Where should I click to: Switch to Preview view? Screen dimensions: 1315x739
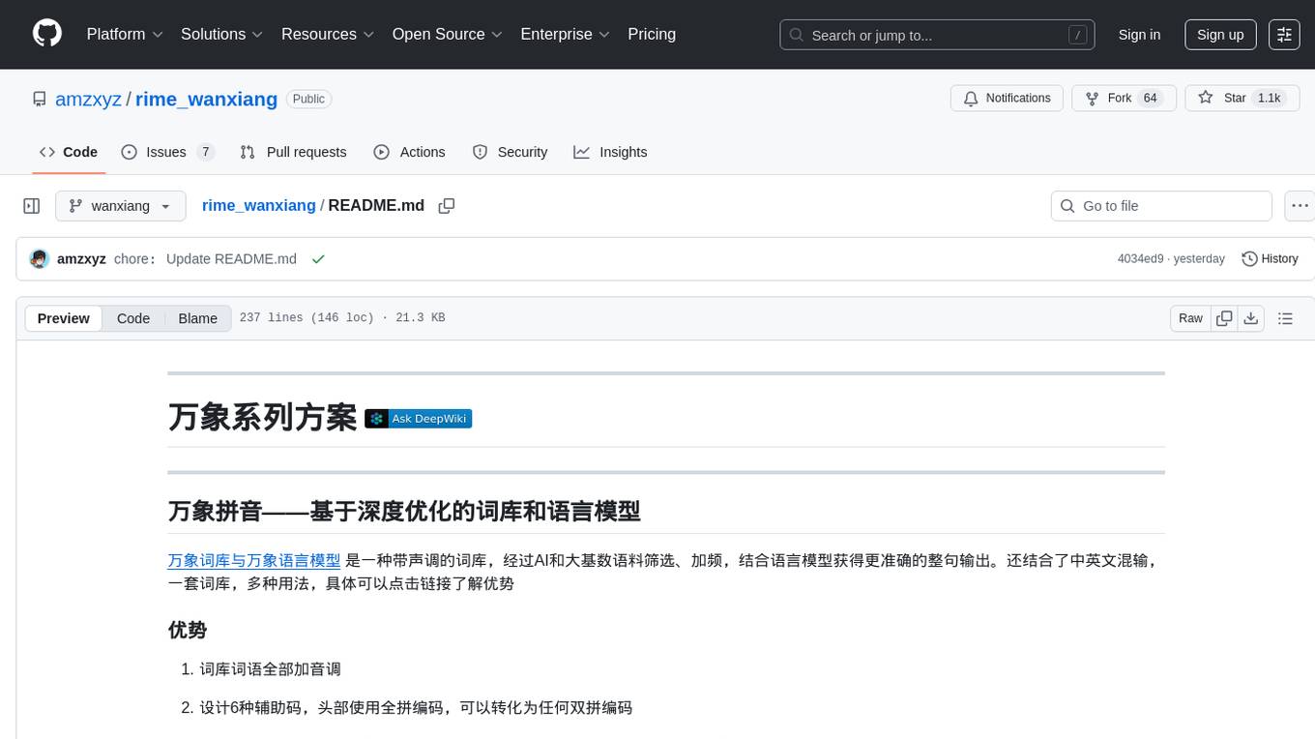coord(64,318)
